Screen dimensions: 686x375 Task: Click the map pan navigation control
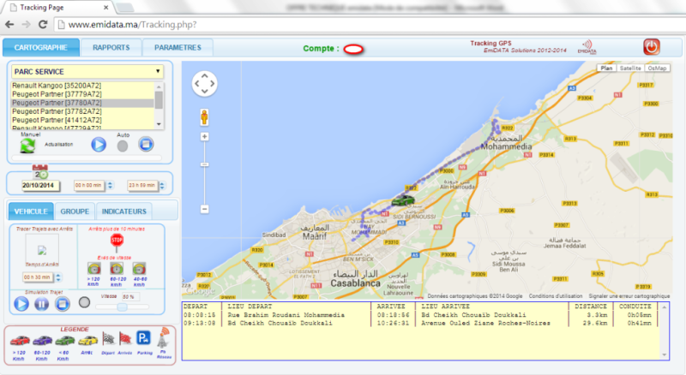coord(205,83)
